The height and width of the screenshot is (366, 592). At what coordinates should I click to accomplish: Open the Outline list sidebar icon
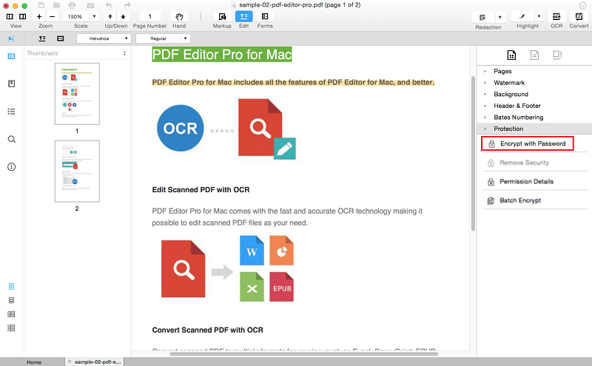(11, 112)
